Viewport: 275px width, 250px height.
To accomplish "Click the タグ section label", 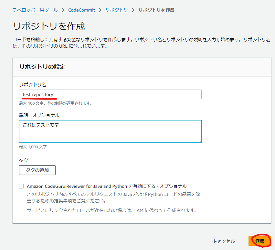I will pyautogui.click(x=24, y=160).
